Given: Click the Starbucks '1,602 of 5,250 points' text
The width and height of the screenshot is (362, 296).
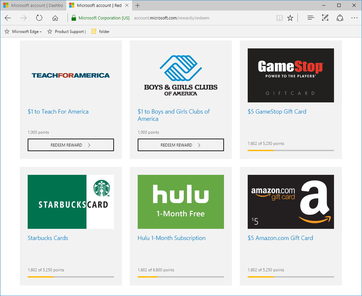Looking at the screenshot, I should (46, 270).
